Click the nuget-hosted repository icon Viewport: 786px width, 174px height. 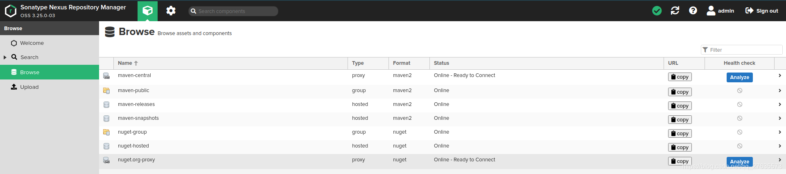click(x=106, y=146)
